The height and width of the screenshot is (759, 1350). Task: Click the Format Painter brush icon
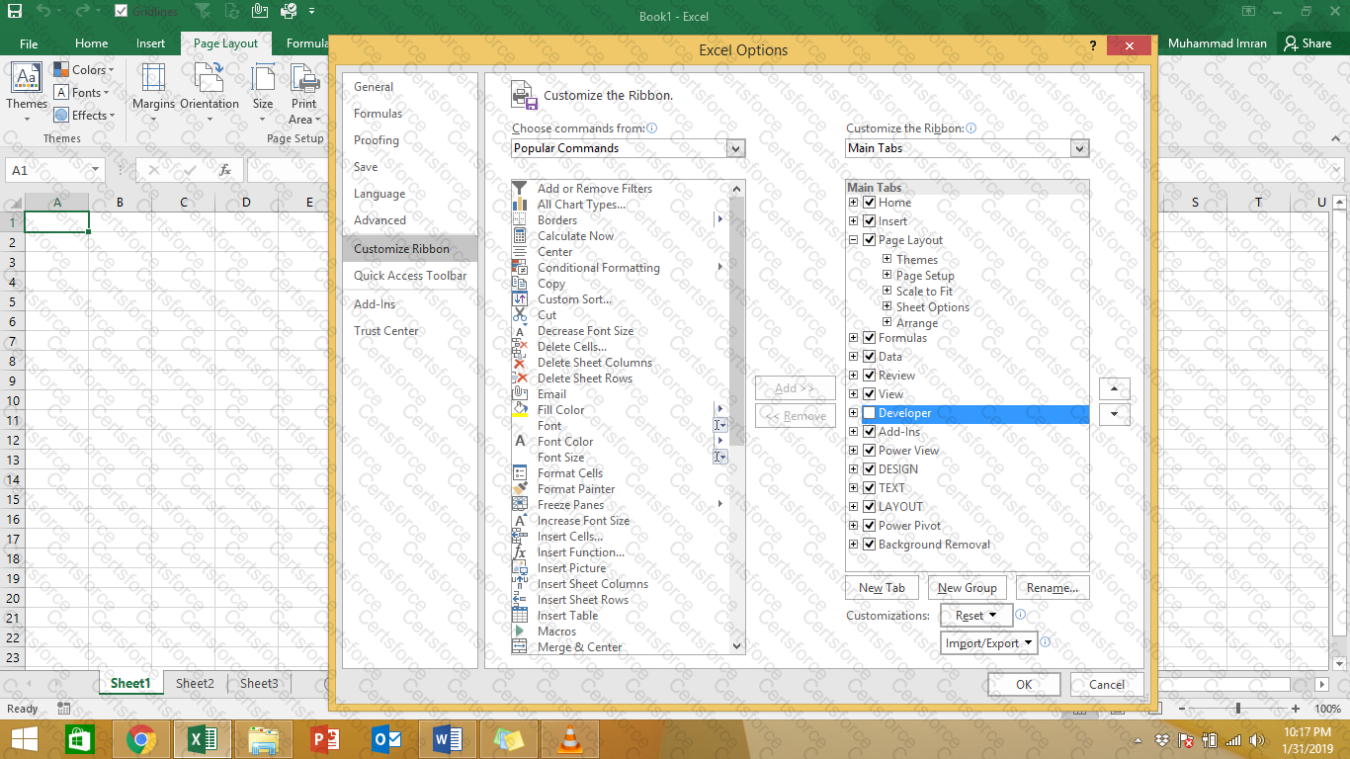point(520,488)
